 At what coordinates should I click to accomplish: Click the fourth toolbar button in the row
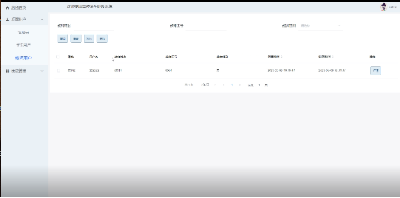pyautogui.click(x=102, y=39)
